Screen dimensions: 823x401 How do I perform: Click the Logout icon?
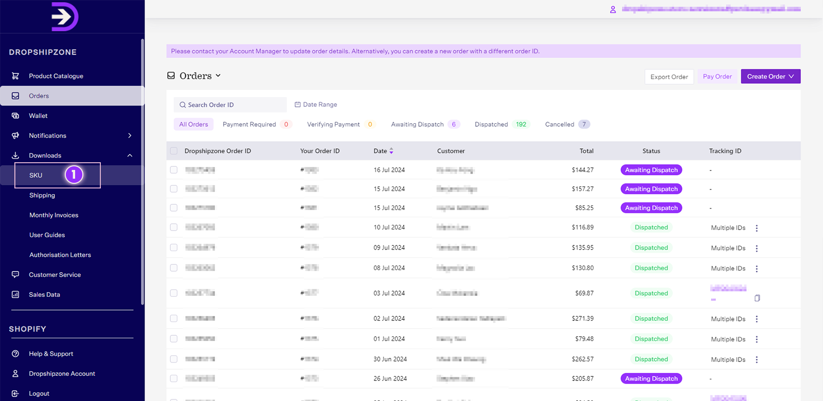15,394
